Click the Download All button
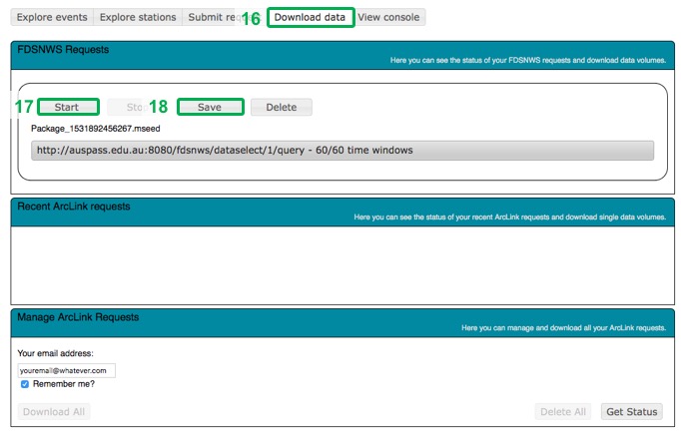The height and width of the screenshot is (433, 681). (54, 412)
